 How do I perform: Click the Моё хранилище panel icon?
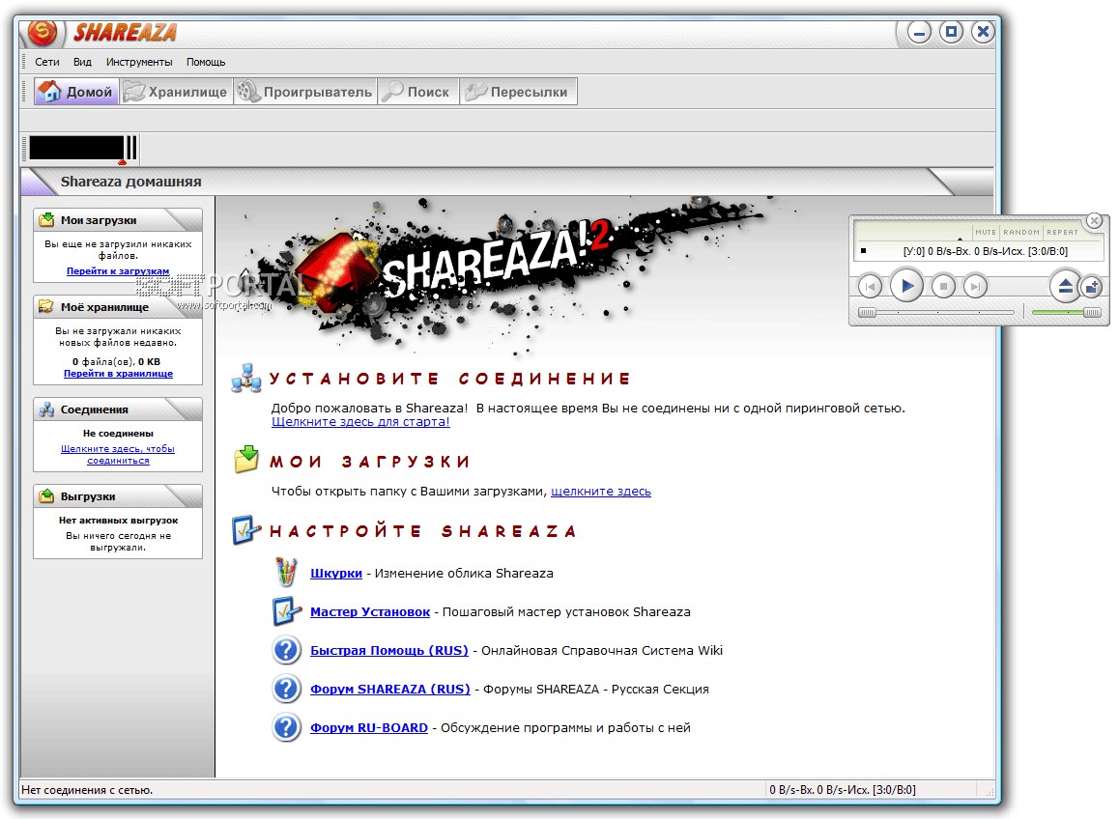(46, 307)
